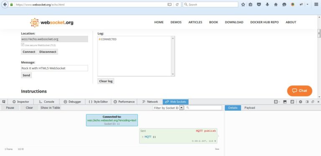Open Reader View icon in address bar
The image size is (321, 156).
170,5
